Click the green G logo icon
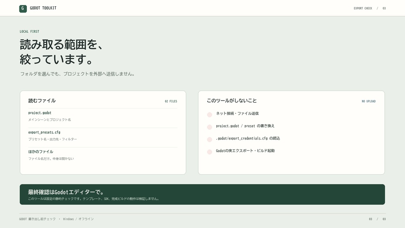This screenshot has width=405, height=228. click(23, 9)
